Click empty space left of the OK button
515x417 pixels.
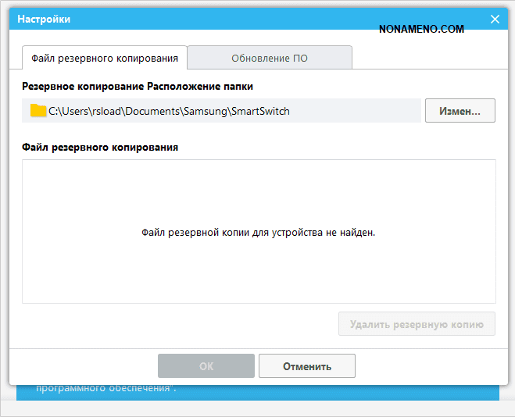point(86,366)
